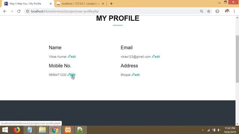Click the Vikas Kumar name text
239x134 pixels.
[58, 57]
